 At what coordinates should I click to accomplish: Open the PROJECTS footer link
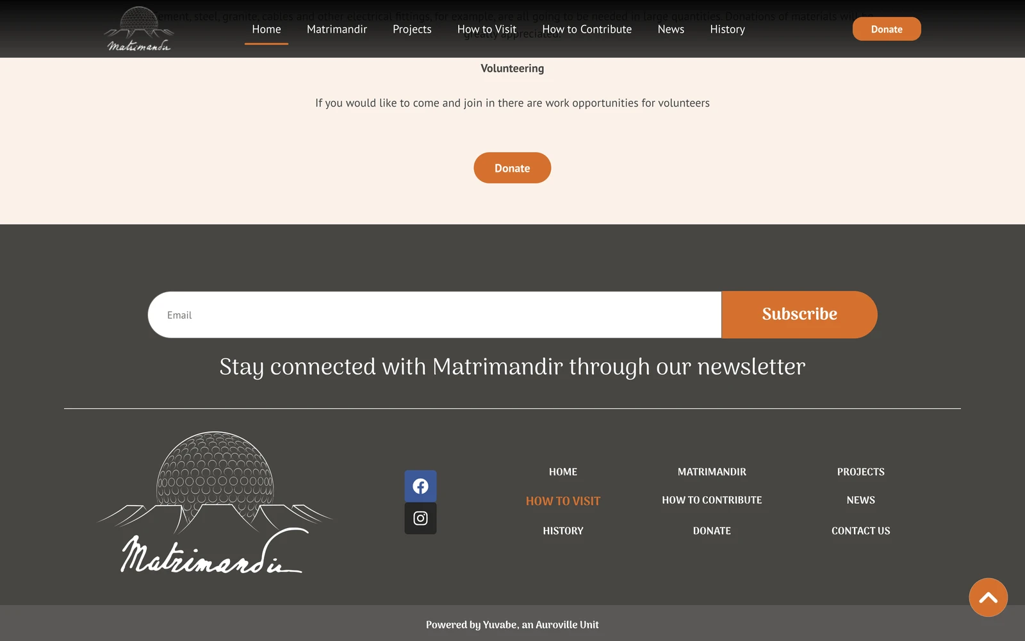pos(861,472)
